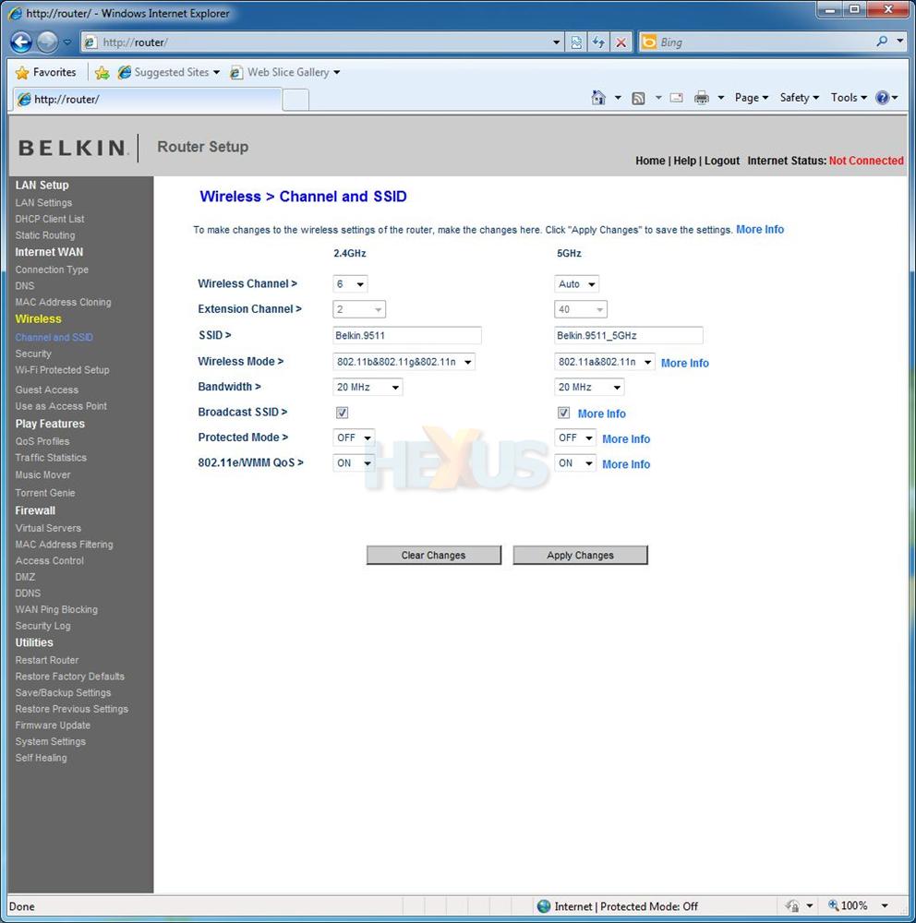Open Guest Access sidebar link

tap(46, 390)
